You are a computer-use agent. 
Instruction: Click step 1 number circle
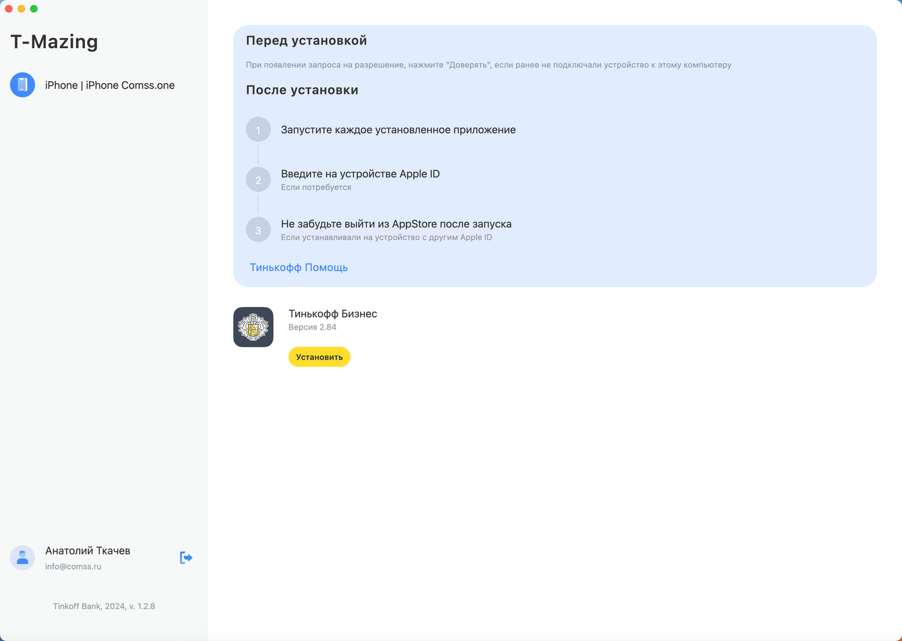(259, 130)
